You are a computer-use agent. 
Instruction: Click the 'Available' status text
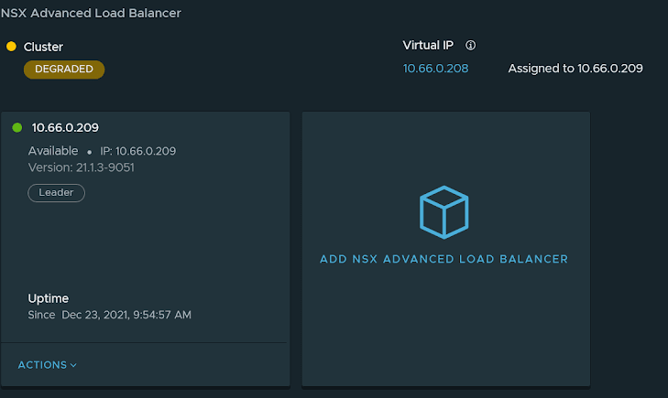(x=53, y=151)
